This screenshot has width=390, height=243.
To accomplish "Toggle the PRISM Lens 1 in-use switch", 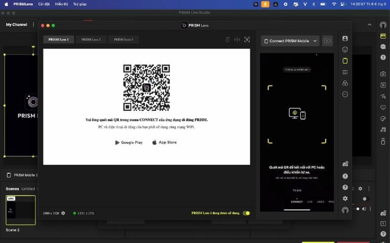I will click(x=246, y=213).
